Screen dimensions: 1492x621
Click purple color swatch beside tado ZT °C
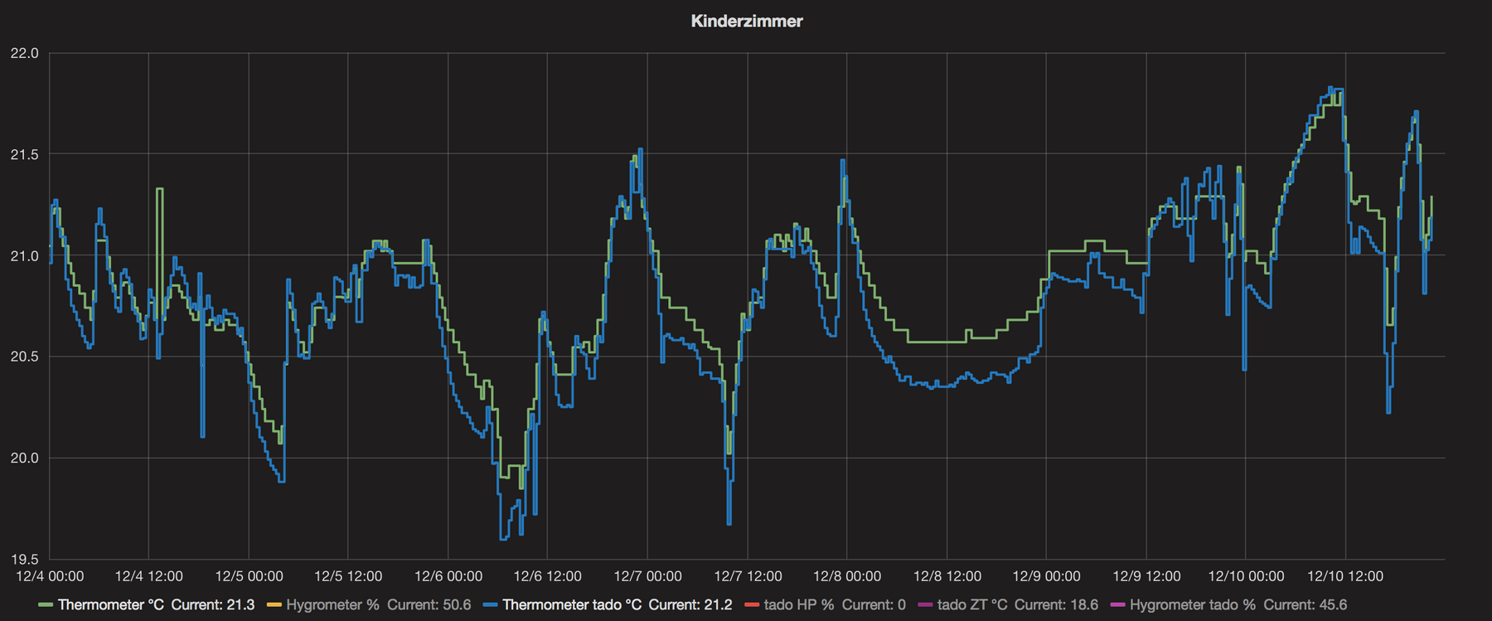925,605
